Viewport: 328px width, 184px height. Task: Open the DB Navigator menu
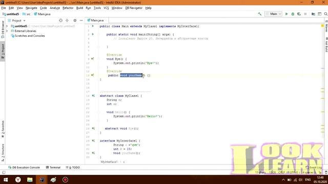[134, 8]
